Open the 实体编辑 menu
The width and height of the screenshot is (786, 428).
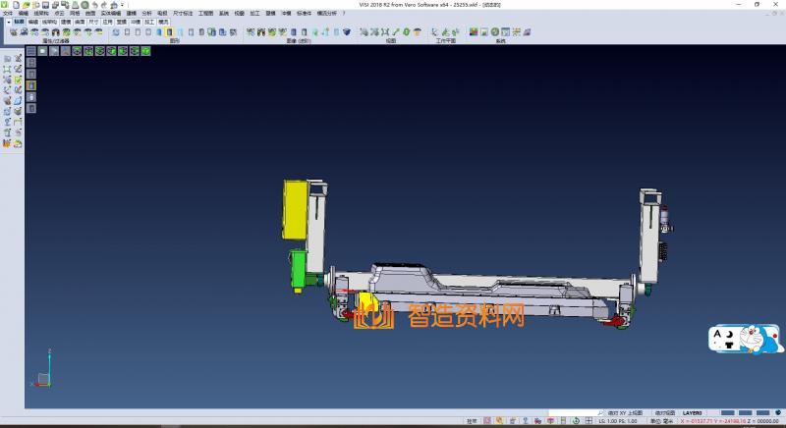pos(111,13)
